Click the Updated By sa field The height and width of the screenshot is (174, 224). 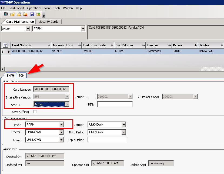tap(45, 163)
